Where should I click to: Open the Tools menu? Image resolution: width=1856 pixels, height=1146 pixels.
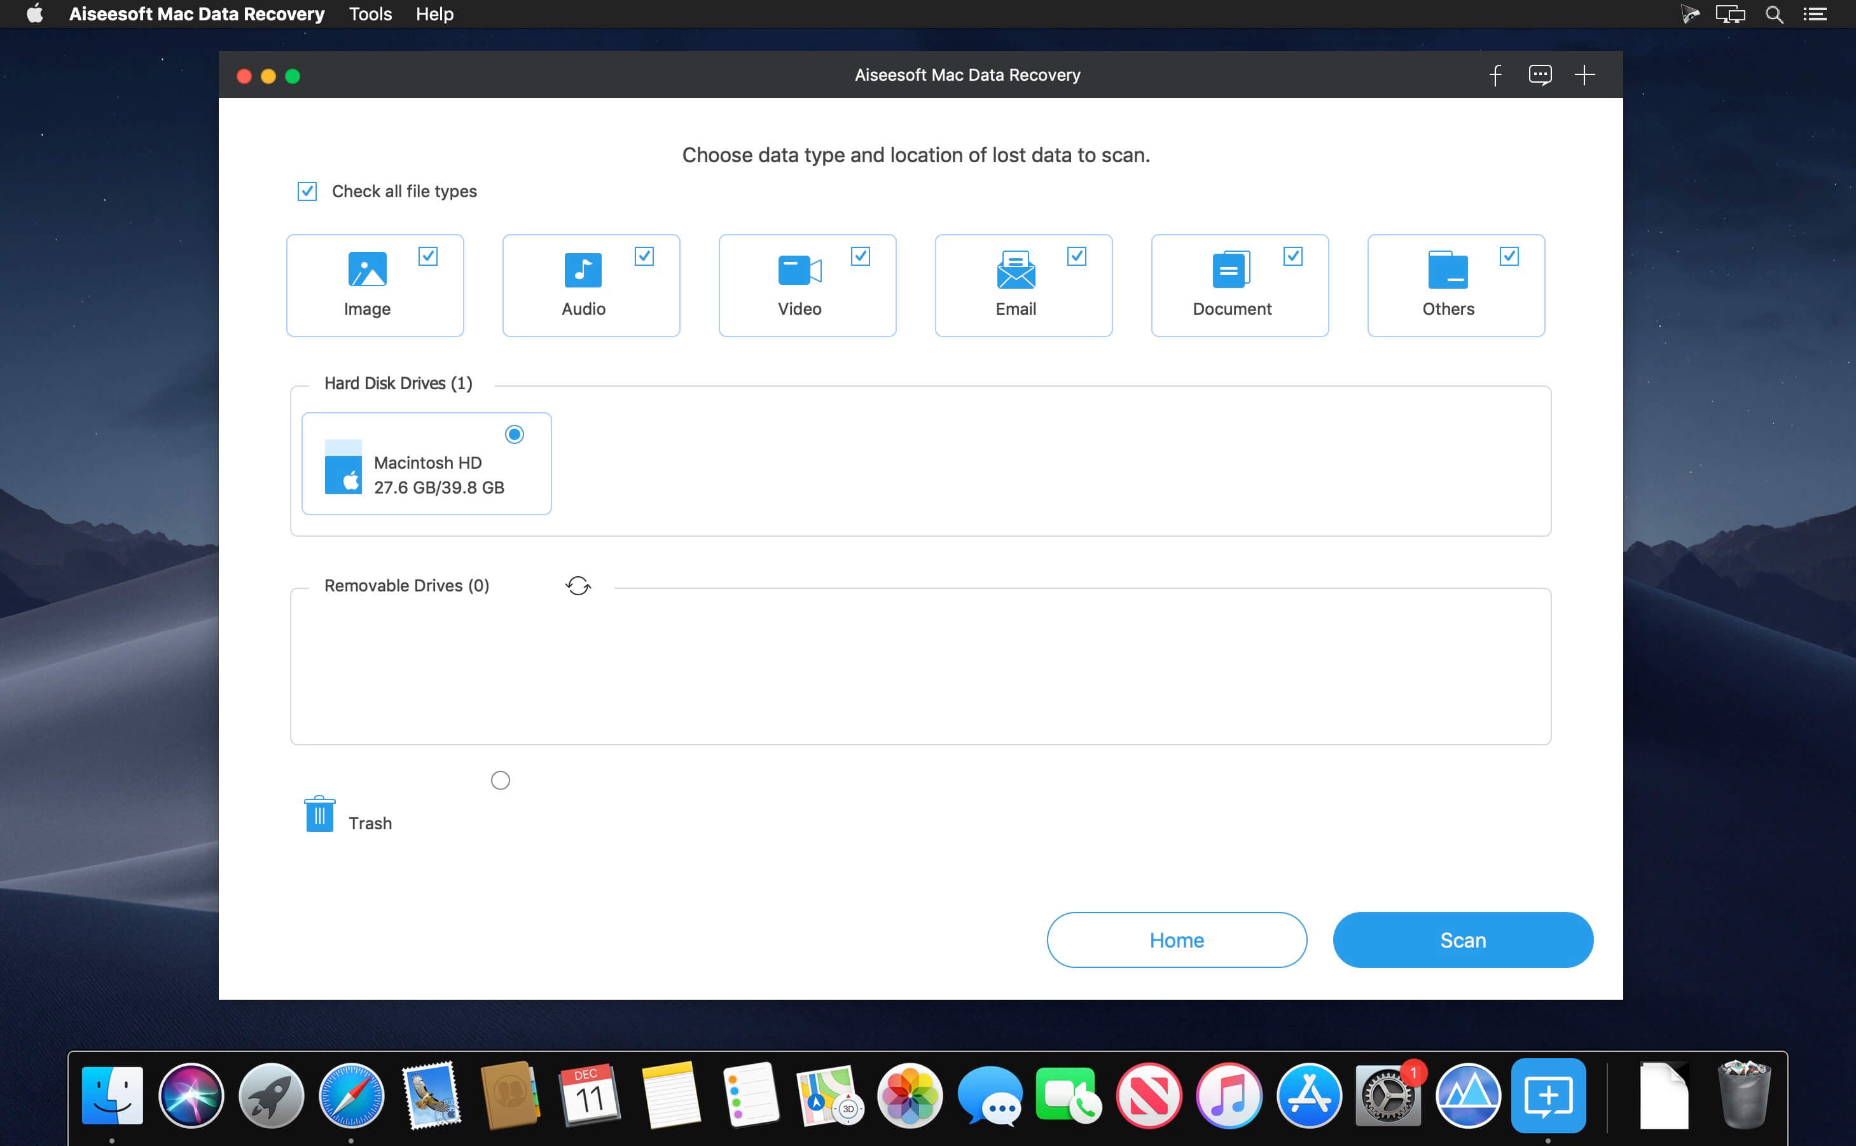(x=370, y=15)
